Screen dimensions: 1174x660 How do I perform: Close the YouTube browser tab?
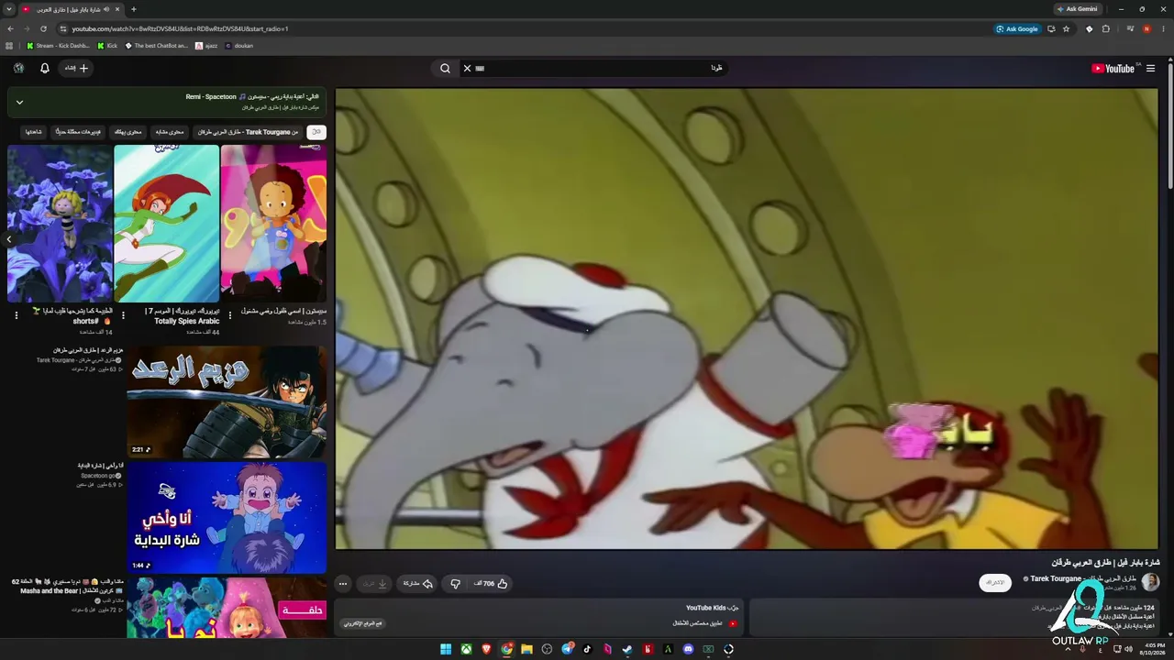[x=117, y=9]
